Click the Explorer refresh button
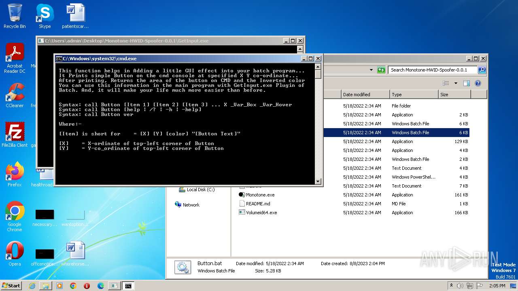Screen dimensions: 518x291 point(381,70)
